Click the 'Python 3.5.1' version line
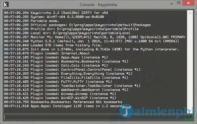Viewport: 197px width, 124px height. point(92,41)
